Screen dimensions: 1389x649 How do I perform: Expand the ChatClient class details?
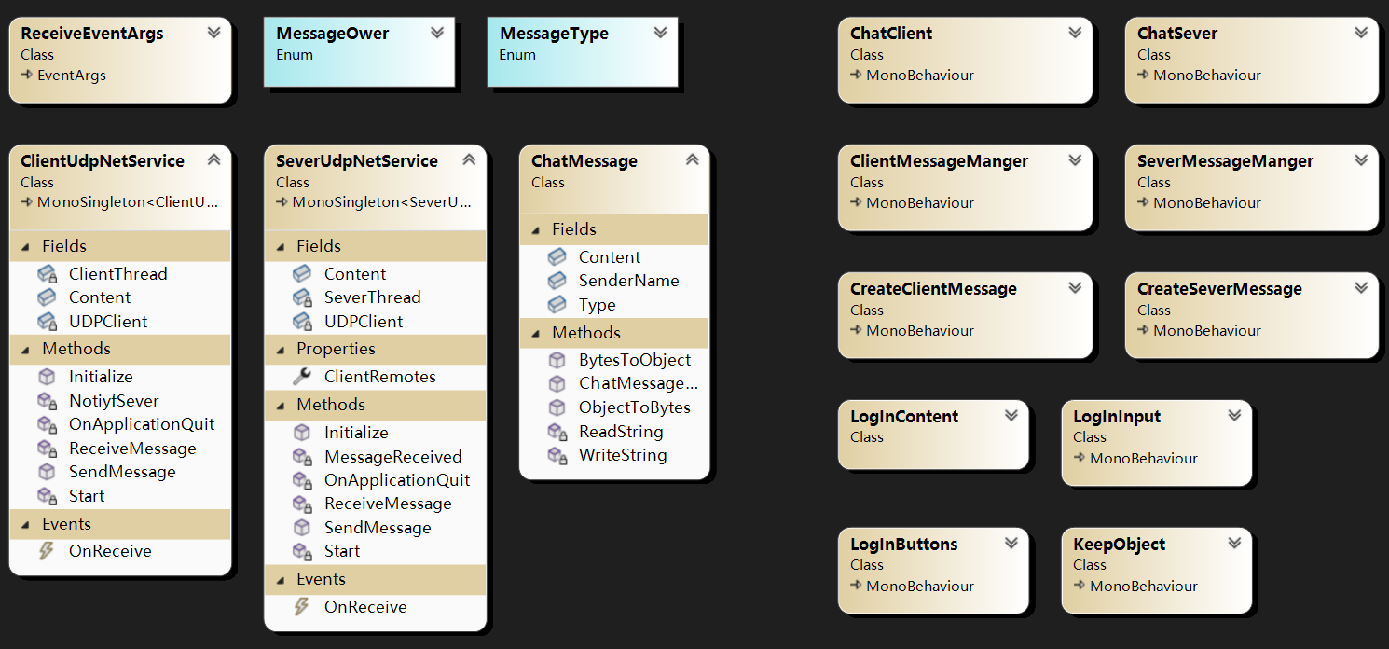tap(1075, 33)
